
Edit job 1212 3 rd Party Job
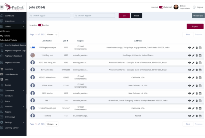click(x=193, y=63)
